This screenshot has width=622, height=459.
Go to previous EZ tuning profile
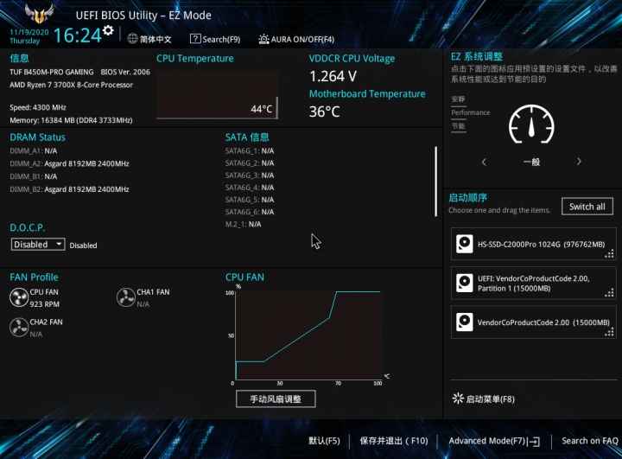[x=484, y=162]
